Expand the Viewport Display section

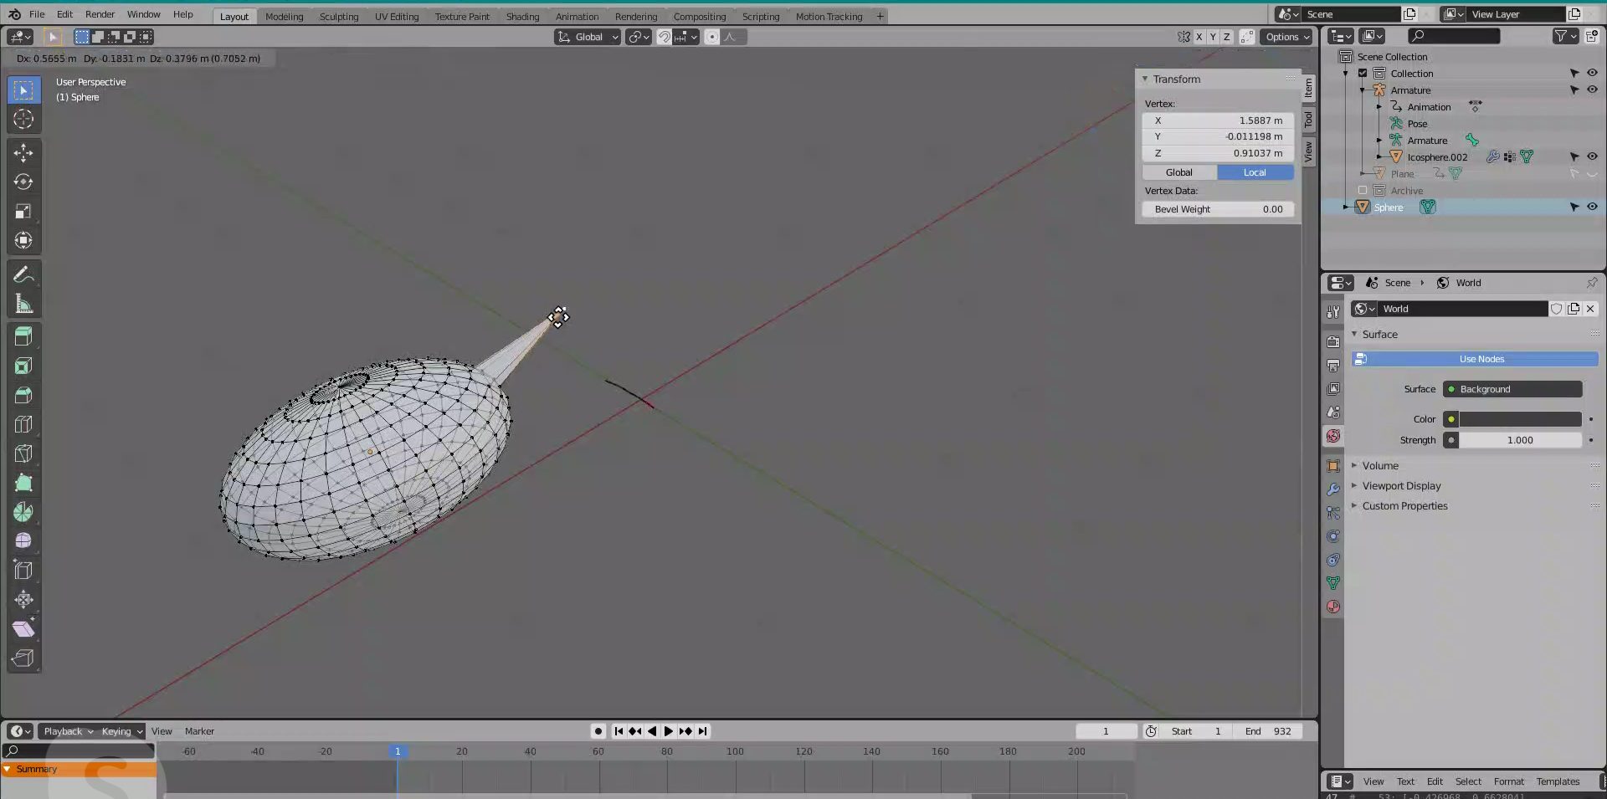click(x=1400, y=486)
